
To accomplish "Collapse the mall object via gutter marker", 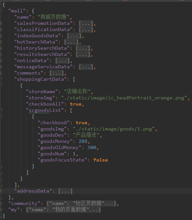I will [1, 11].
